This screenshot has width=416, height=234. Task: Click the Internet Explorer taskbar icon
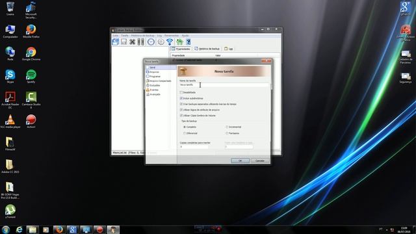click(x=19, y=229)
